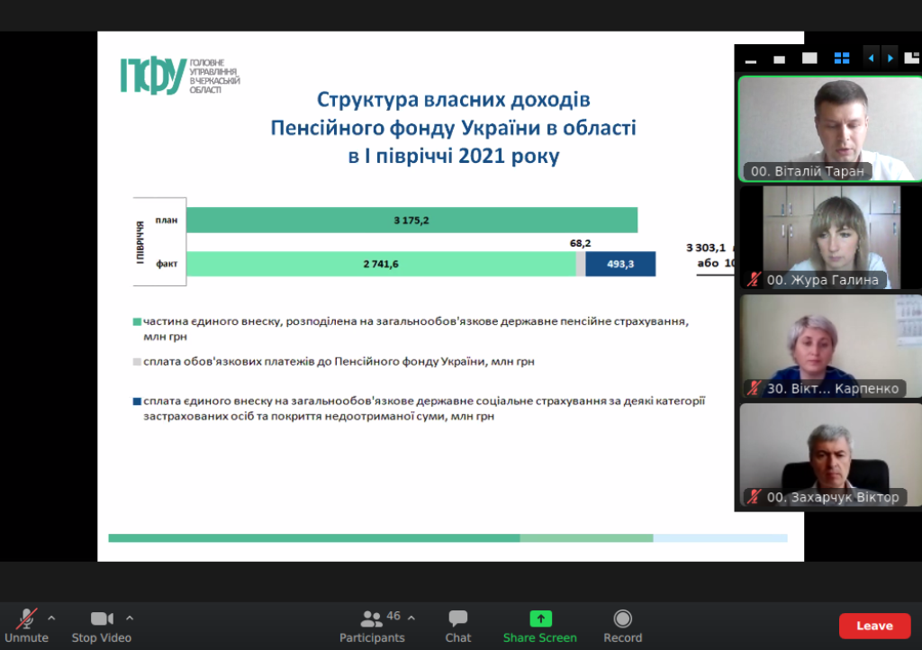Click the 'Participants' text label
922x650 pixels.
(x=372, y=637)
